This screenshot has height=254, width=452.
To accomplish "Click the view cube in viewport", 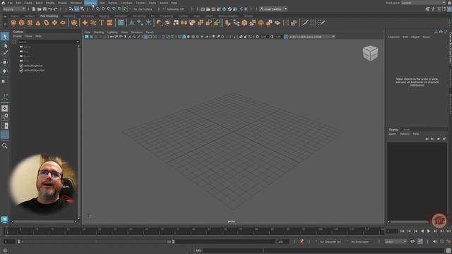I will tap(370, 54).
